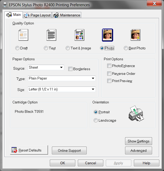Open the paper Source dropdown

pos(46,67)
